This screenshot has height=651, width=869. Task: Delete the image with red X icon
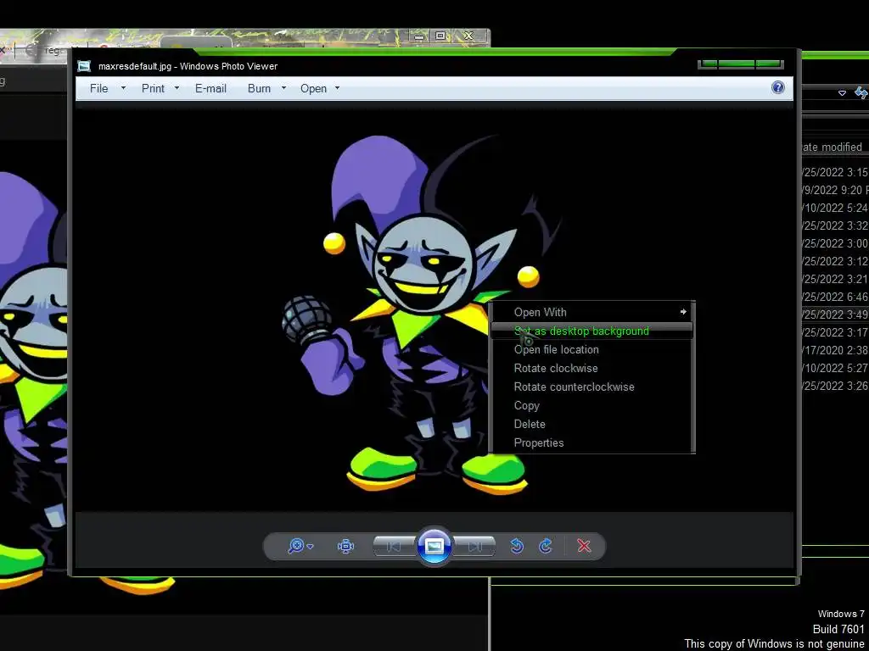coord(584,547)
